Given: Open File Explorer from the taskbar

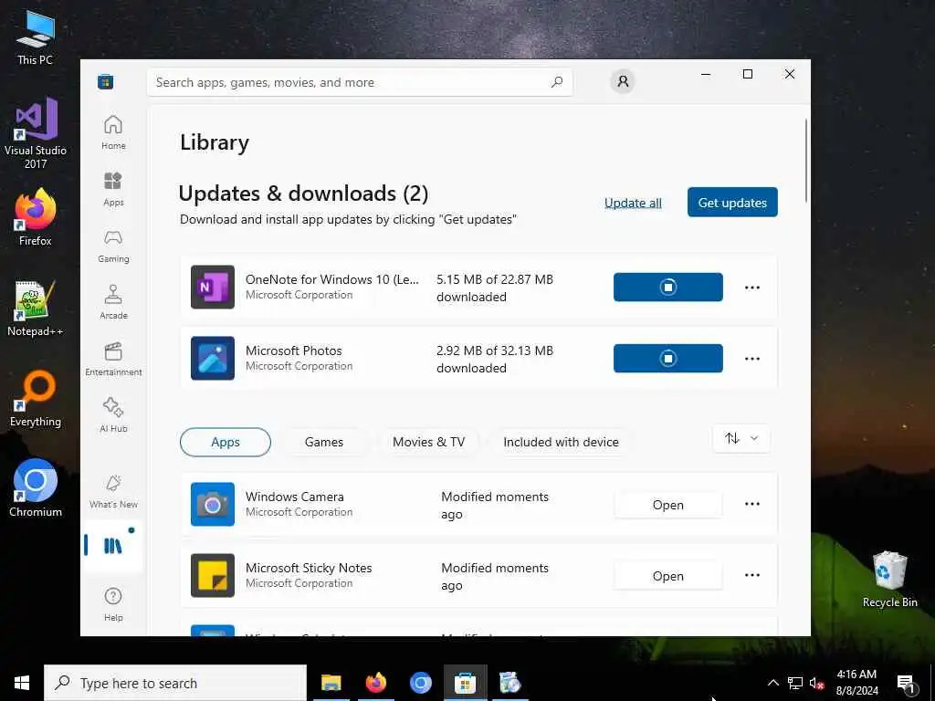Looking at the screenshot, I should coord(331,683).
